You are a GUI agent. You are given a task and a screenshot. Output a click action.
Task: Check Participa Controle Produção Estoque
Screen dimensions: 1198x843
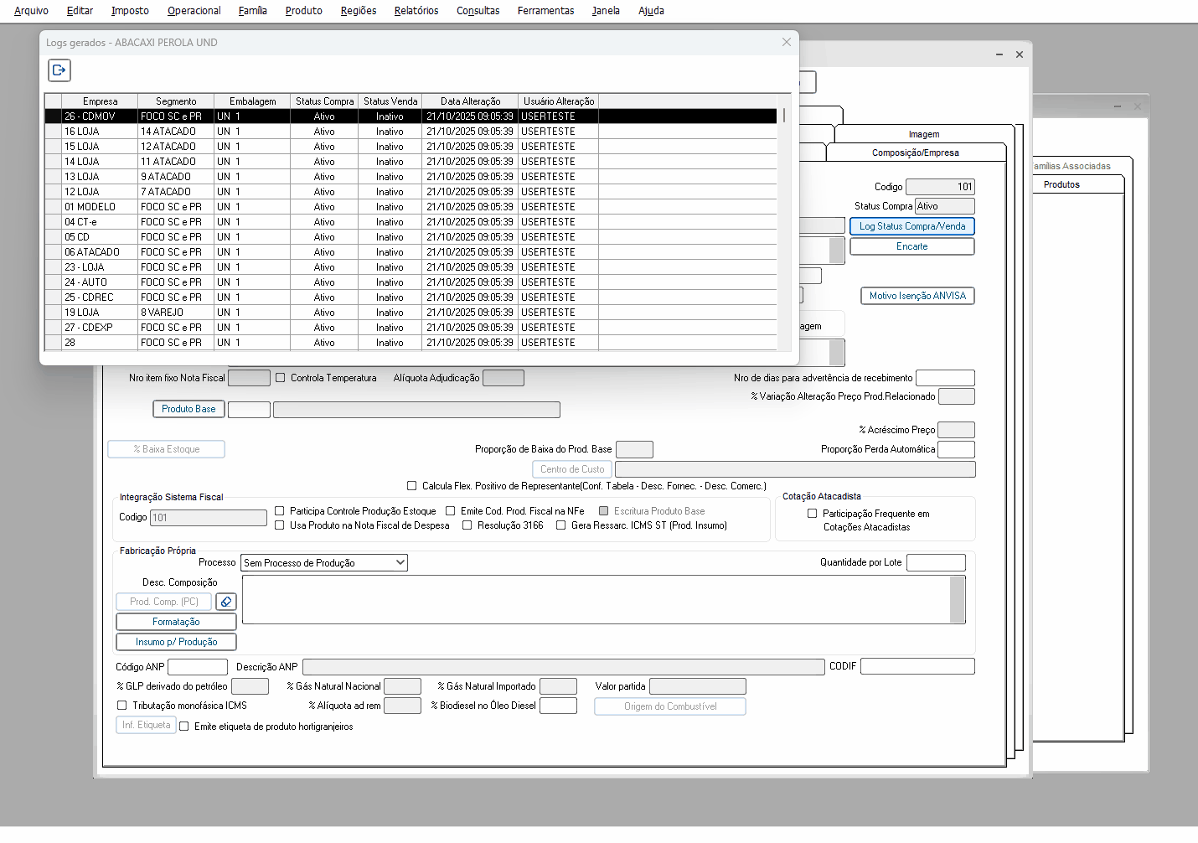coord(280,510)
